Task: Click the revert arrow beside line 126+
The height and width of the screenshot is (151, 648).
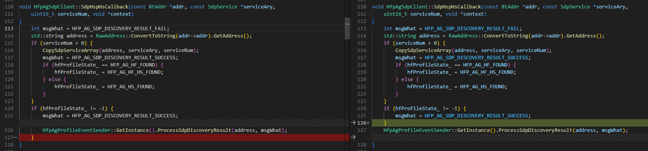Action: click(353, 123)
